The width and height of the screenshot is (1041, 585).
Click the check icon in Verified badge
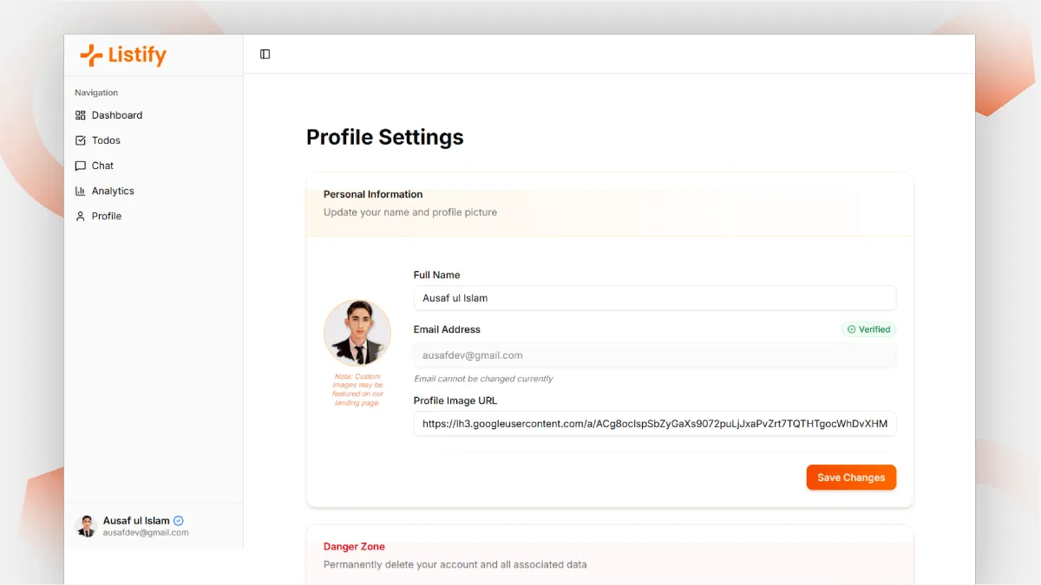click(x=851, y=329)
